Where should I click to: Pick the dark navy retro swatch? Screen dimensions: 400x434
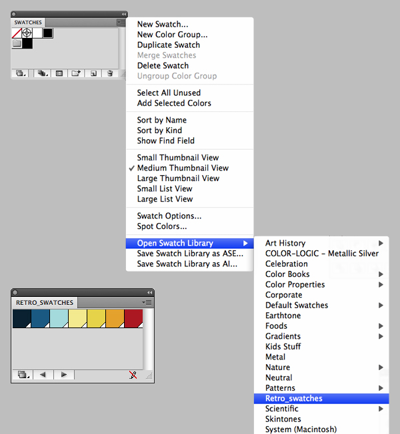click(x=22, y=319)
